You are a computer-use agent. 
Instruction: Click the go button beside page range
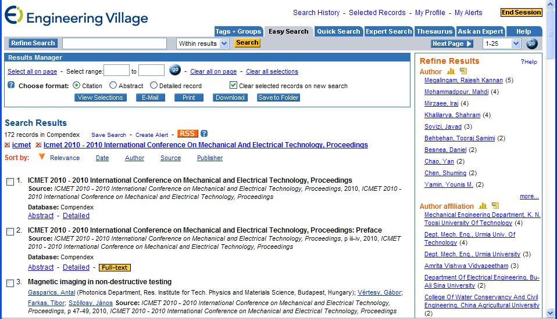[x=531, y=43]
